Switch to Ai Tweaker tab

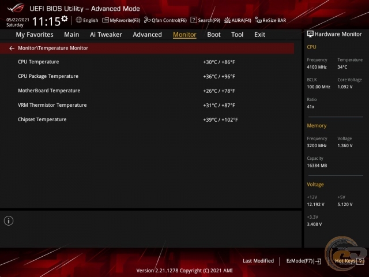[106, 35]
